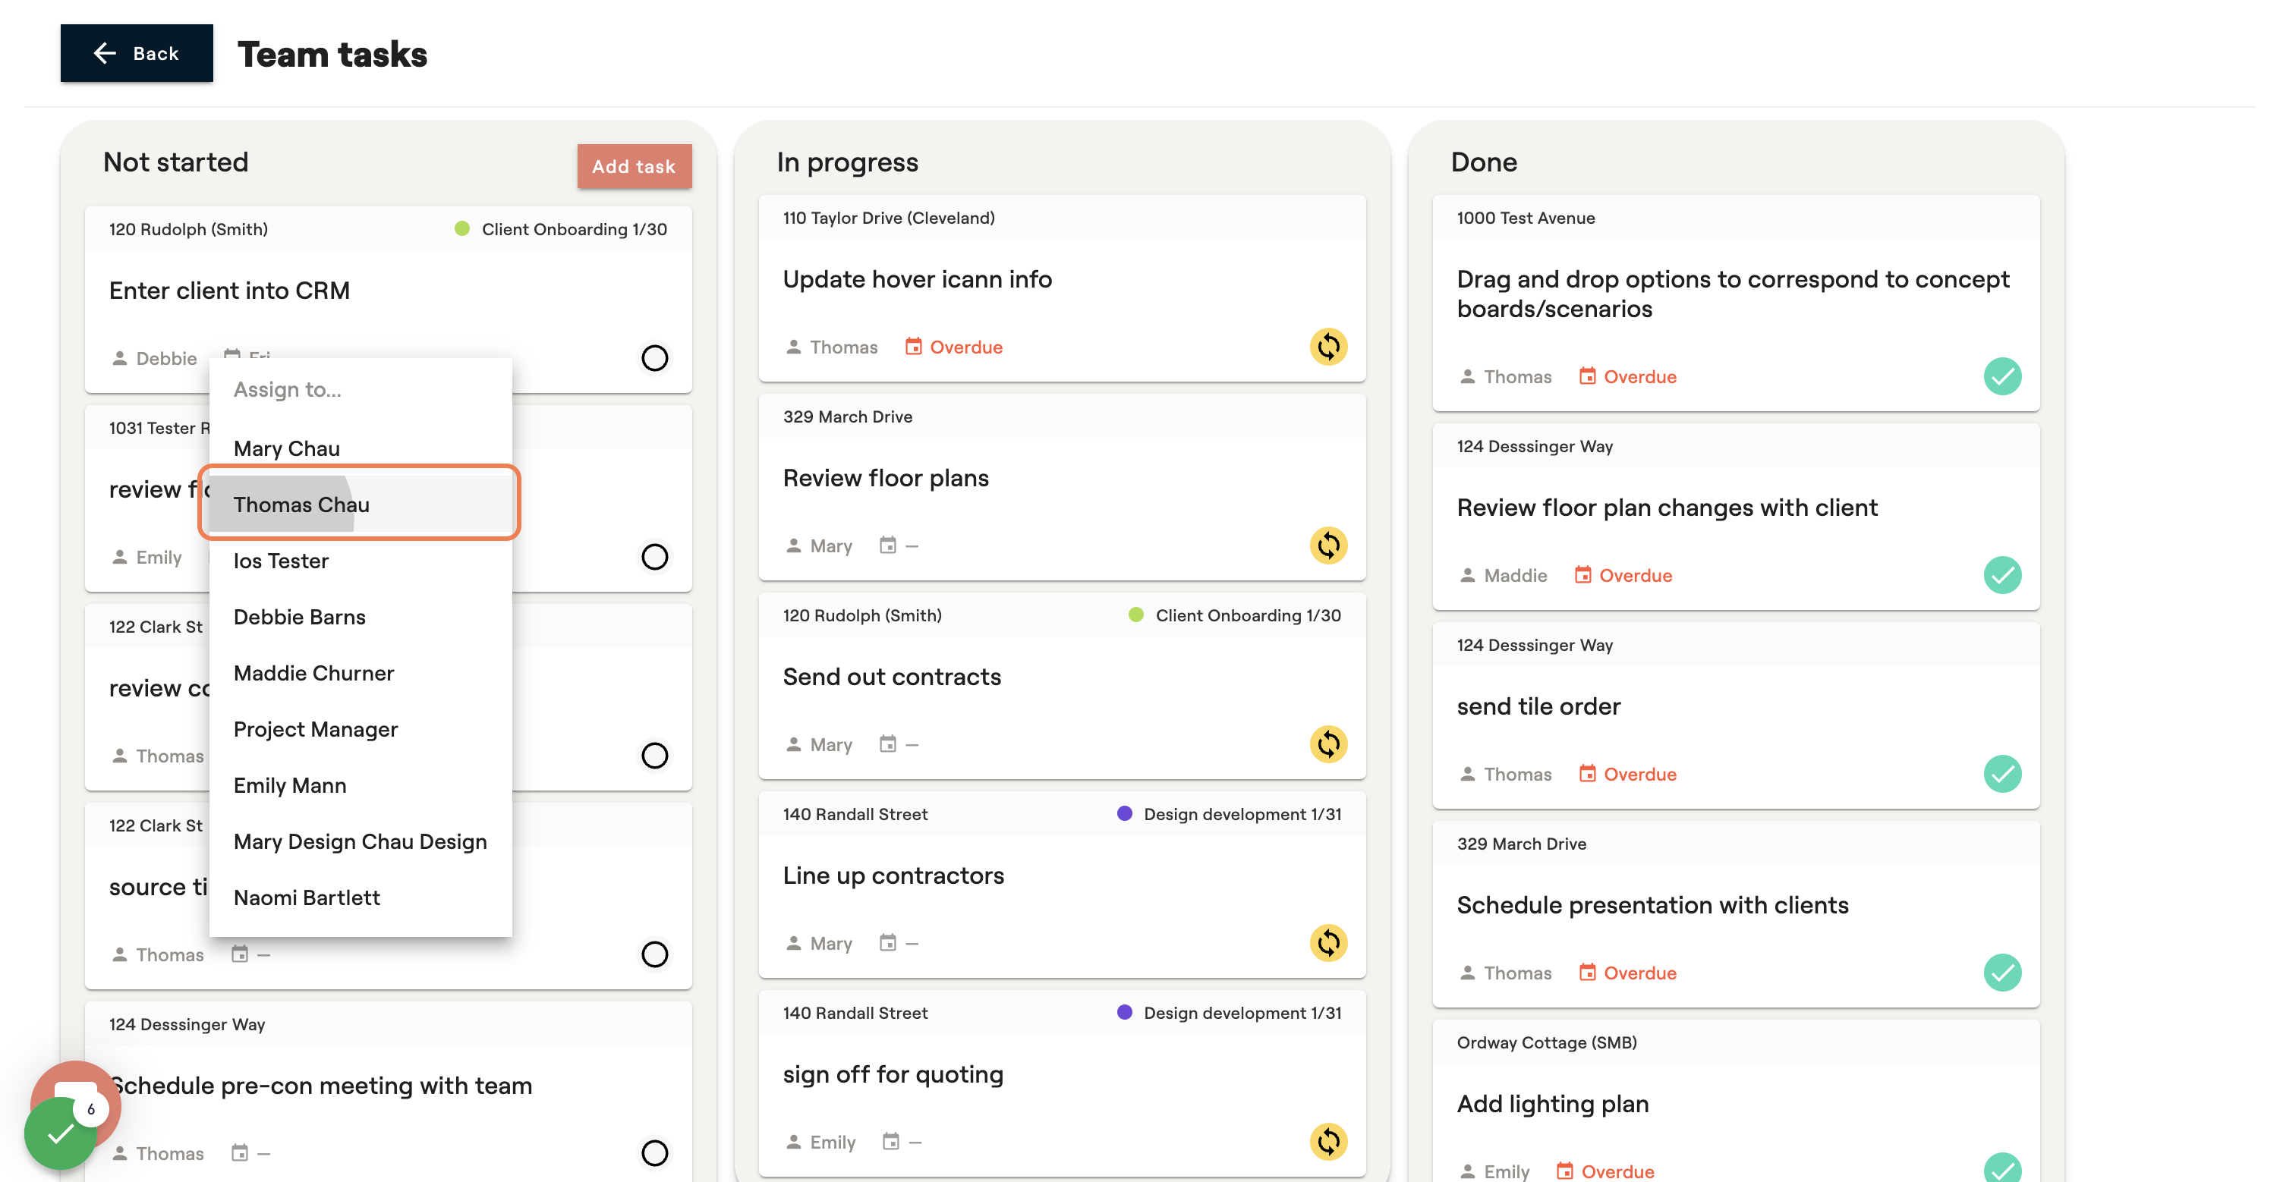Assign to Naomi Bartlett
Viewport: 2280px width, 1182px height.
coord(361,897)
